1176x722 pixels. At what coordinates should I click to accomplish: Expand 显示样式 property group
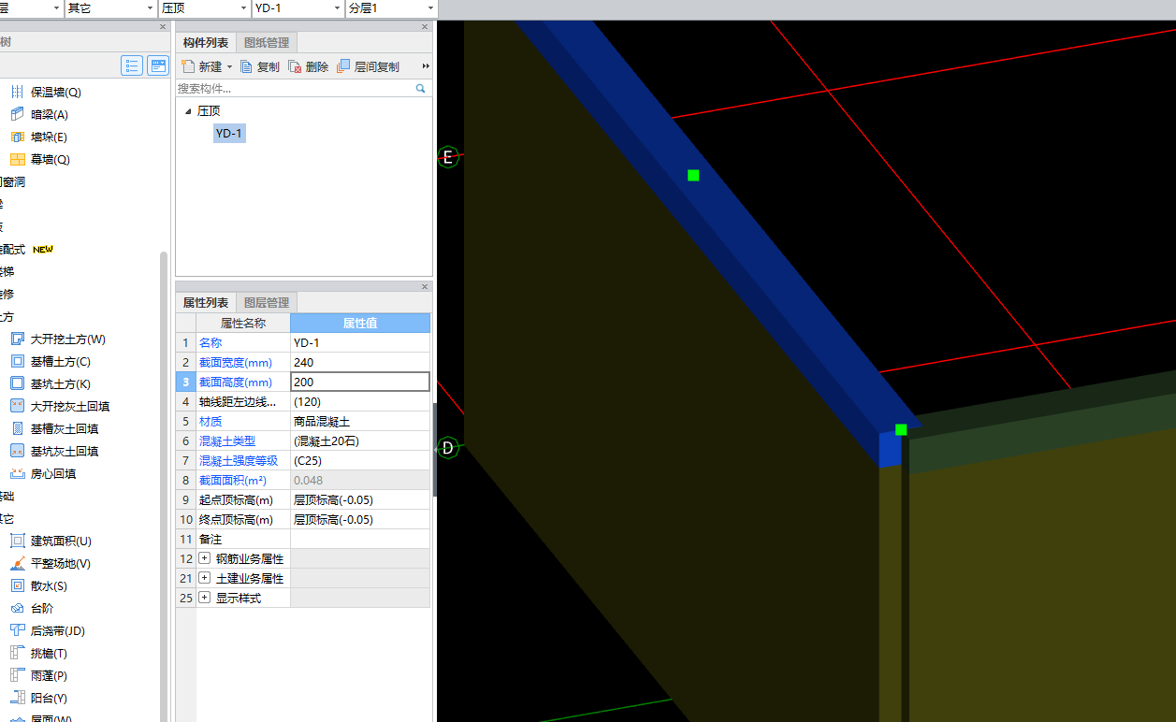205,598
